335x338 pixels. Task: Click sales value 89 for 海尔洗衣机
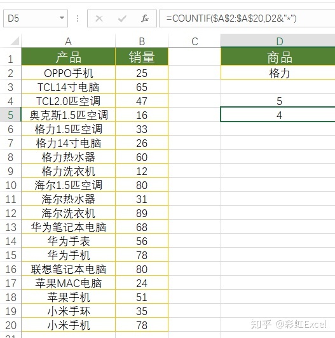coord(142,213)
